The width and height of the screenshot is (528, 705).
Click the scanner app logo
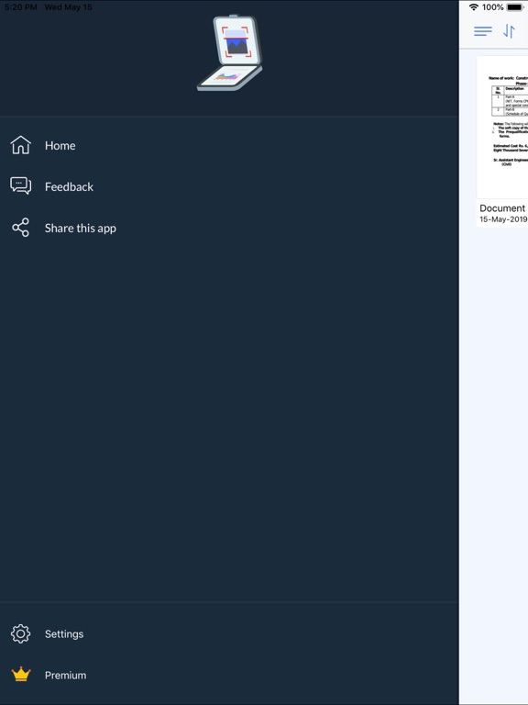[x=230, y=52]
